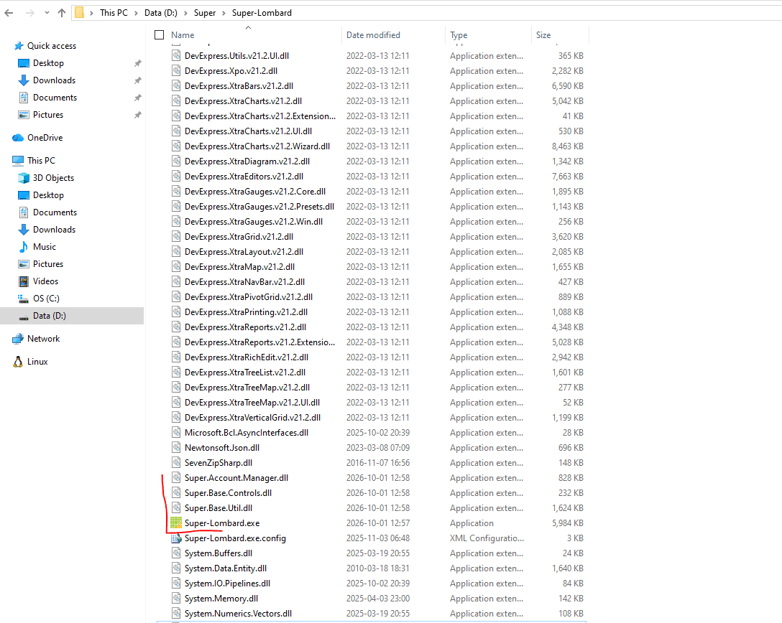Click the This PC monitor icon in sidebar
Screen dimensions: 782x623
pyautogui.click(x=18, y=160)
